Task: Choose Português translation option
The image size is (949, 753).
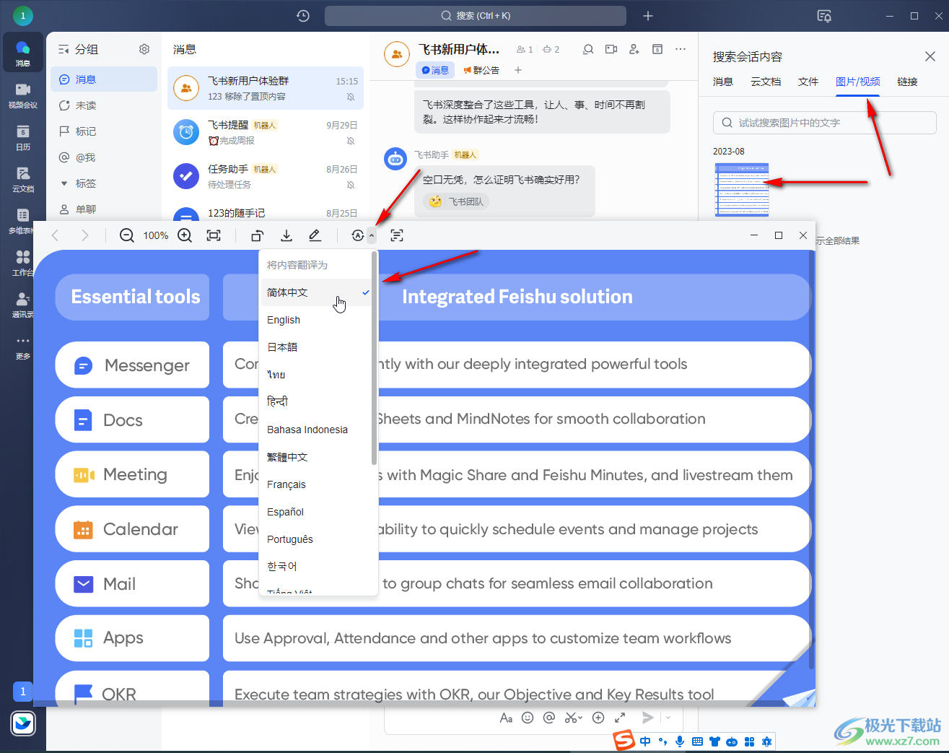Action: click(x=318, y=539)
